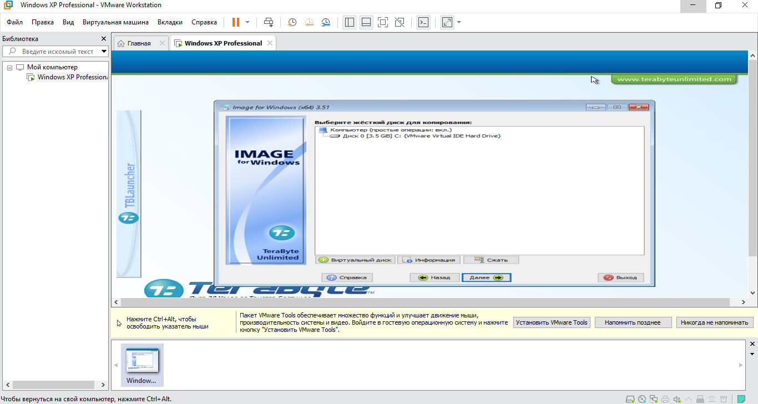Click the Unity mode icon
This screenshot has width=758, height=404.
coord(399,22)
